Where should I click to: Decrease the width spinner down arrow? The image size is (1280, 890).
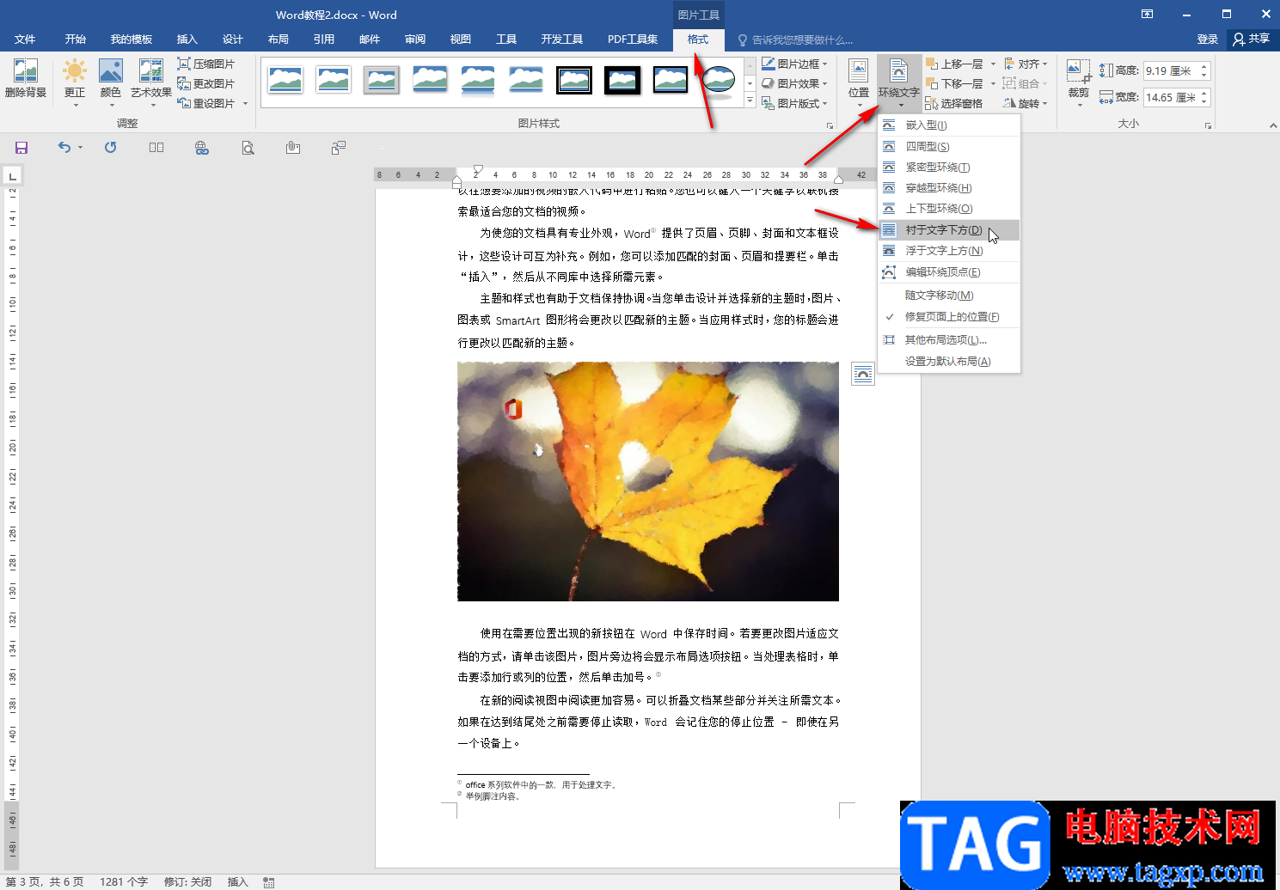click(1204, 102)
